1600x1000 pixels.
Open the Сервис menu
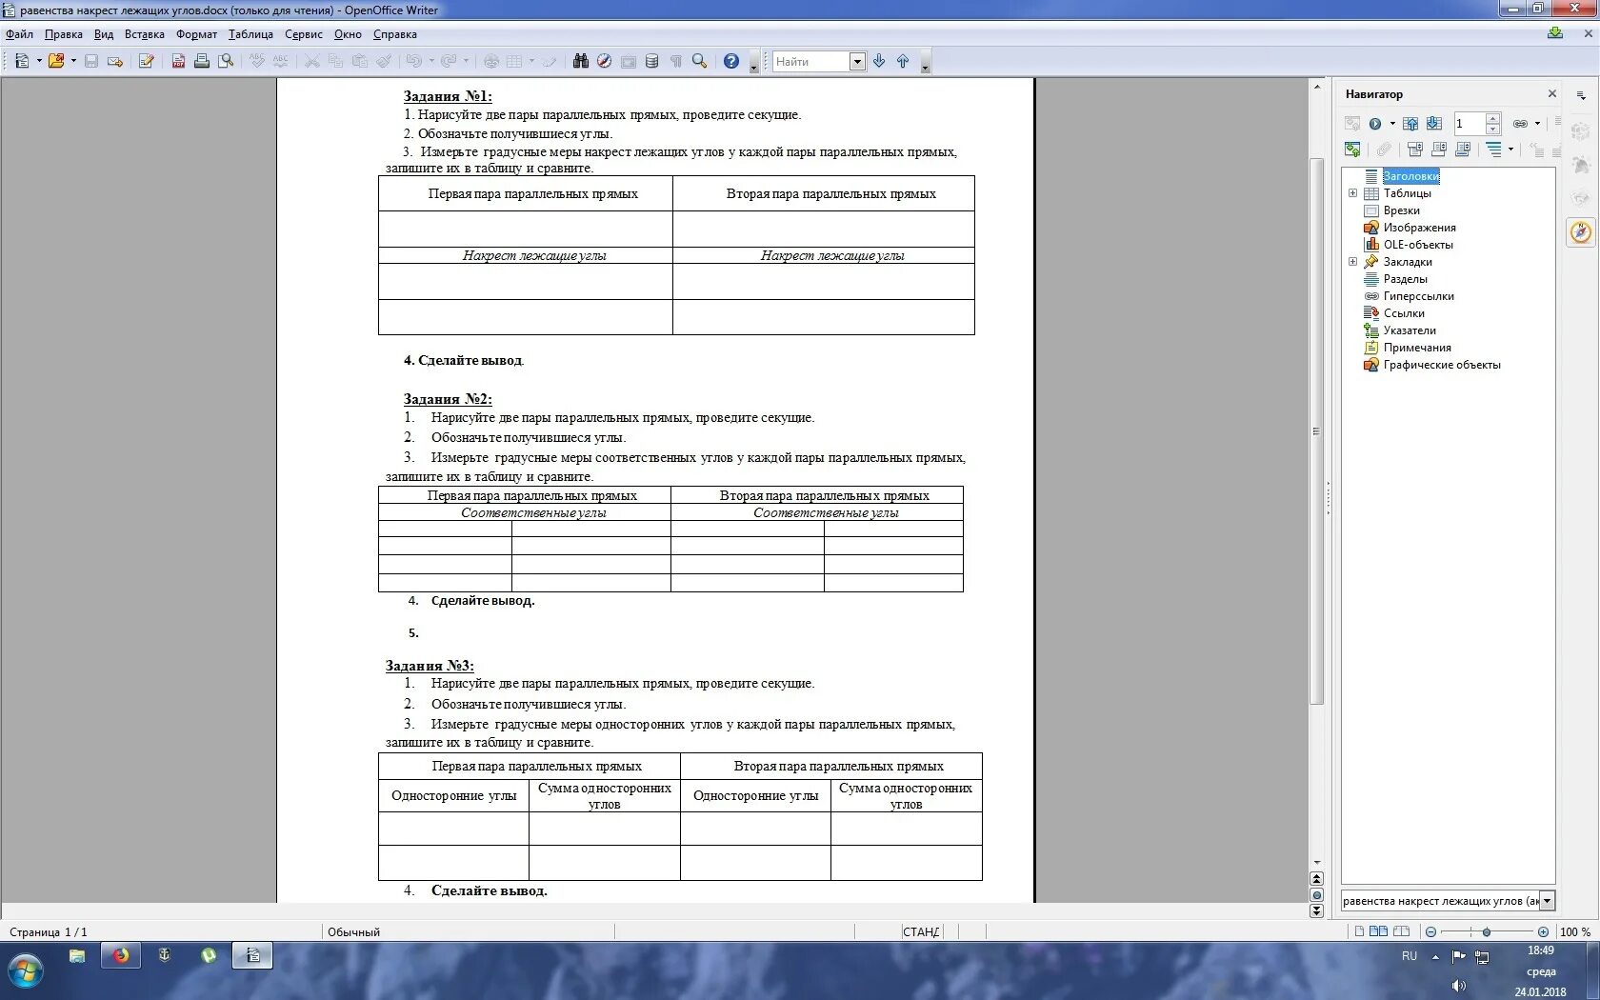pos(303,34)
